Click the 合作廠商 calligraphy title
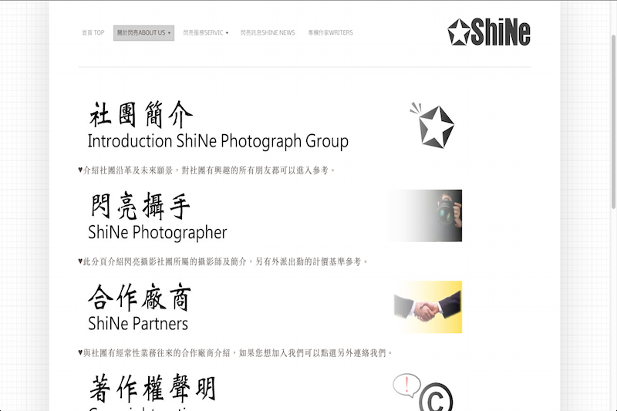The width and height of the screenshot is (617, 411). (x=140, y=297)
